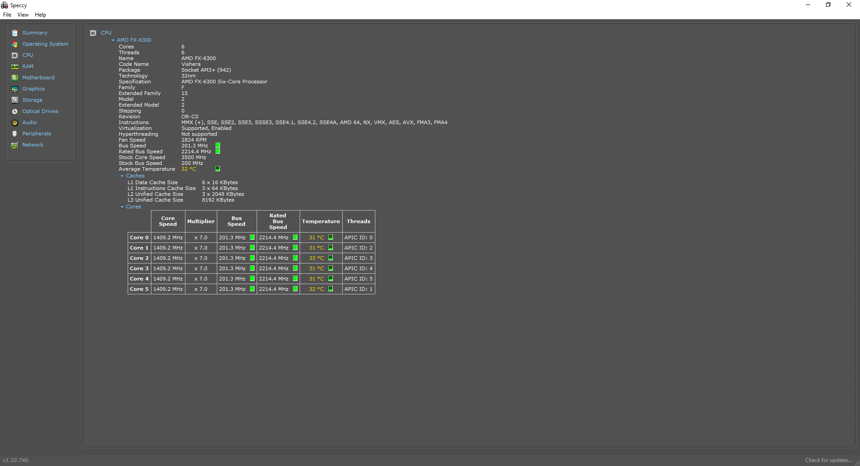Collapse the Caches section
This screenshot has width=860, height=466.
[x=122, y=176]
